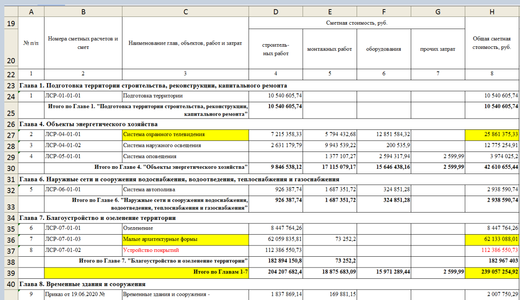Select column H header

[x=492, y=12]
